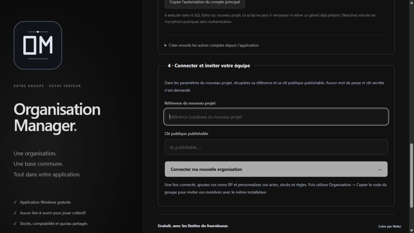Click scrollbar down arrow at bottom
This screenshot has height=233, width=414.
click(x=412, y=230)
